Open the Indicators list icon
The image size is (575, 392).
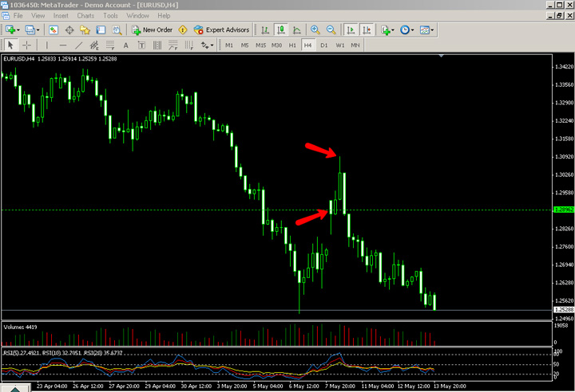point(385,29)
